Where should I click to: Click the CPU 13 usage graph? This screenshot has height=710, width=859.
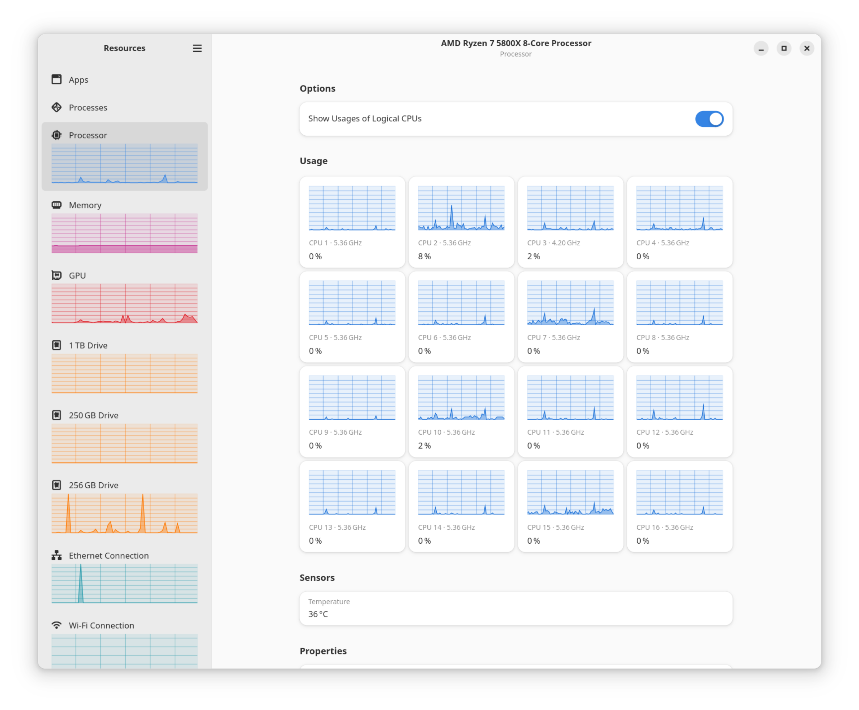tap(352, 493)
